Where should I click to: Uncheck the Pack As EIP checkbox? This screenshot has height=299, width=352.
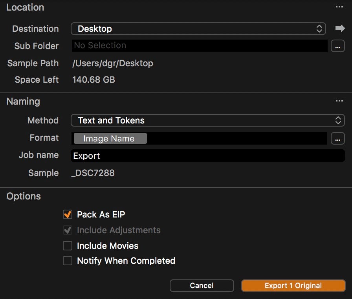click(67, 214)
